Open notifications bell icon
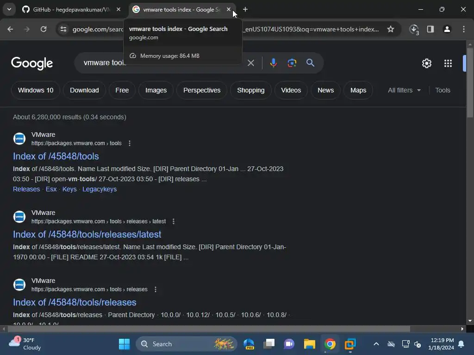The image size is (474, 355). click(x=462, y=344)
